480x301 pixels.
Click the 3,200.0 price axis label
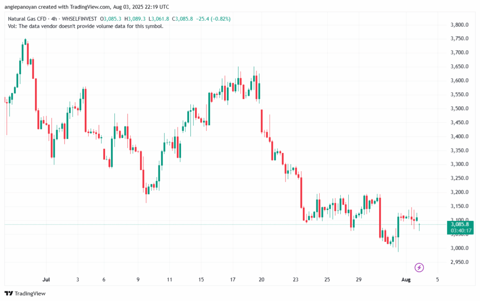click(x=459, y=192)
